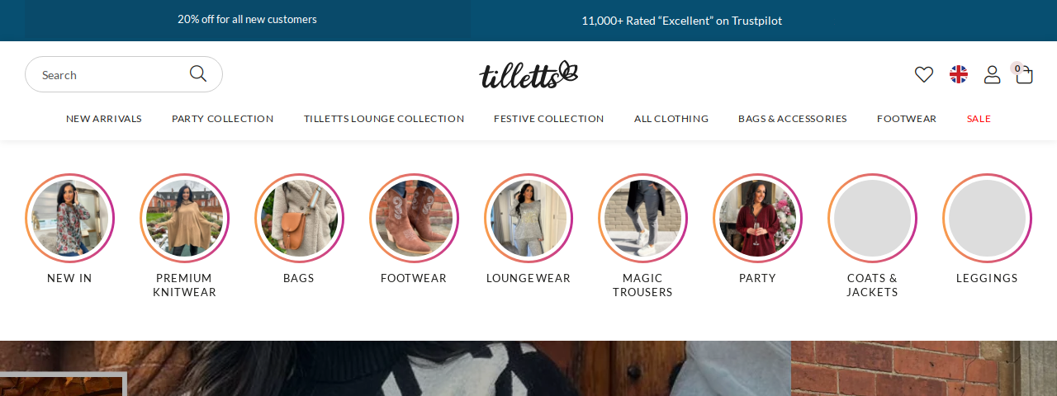
Task: View the Loungewear category circle
Action: point(528,218)
